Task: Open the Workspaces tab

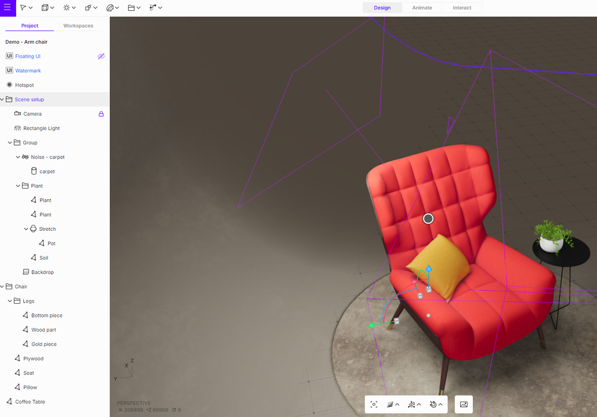Action: 78,26
